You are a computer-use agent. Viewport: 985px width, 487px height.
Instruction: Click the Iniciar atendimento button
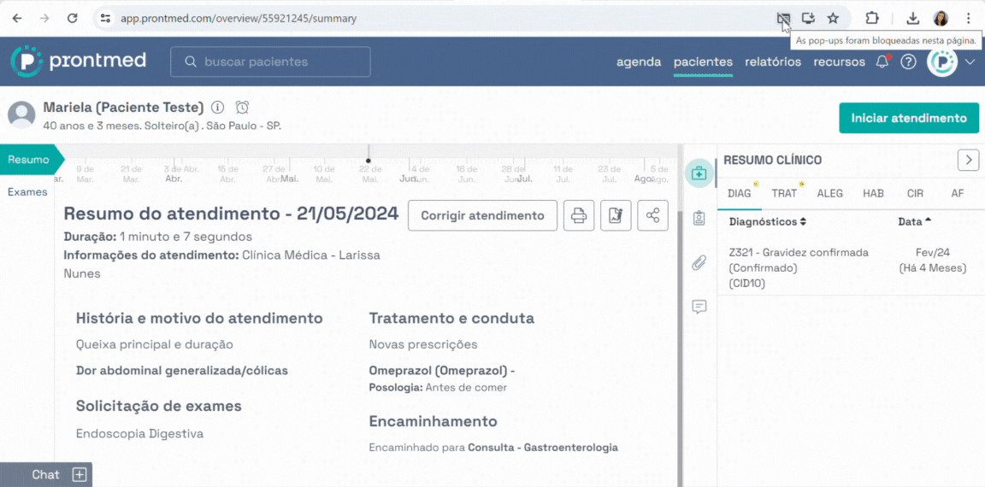click(x=908, y=118)
